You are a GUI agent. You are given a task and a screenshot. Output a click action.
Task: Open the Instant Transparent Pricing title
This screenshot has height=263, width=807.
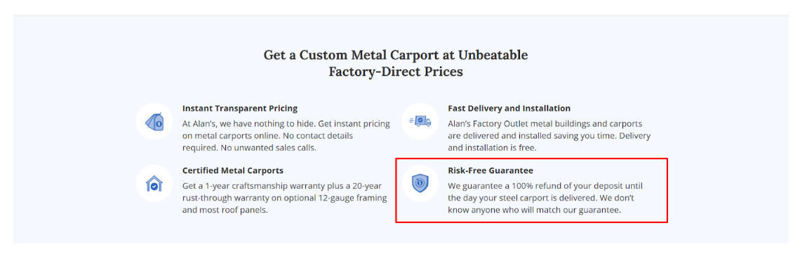coord(240,109)
